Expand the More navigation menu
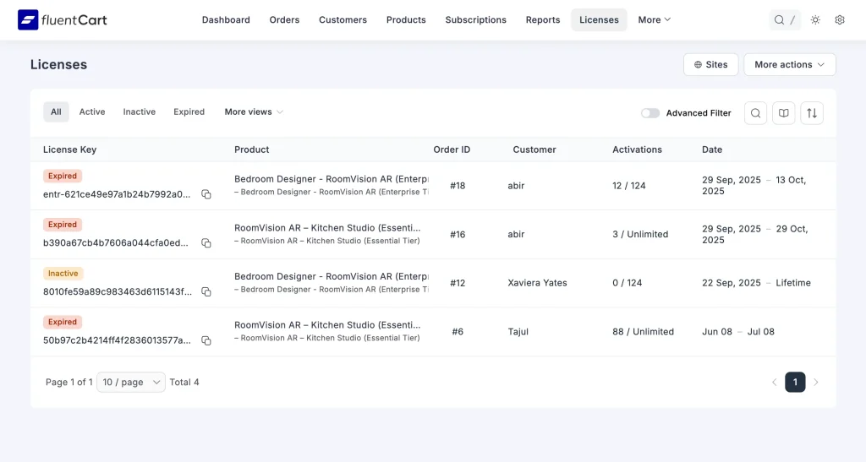Image resolution: width=866 pixels, height=462 pixels. pyautogui.click(x=655, y=19)
